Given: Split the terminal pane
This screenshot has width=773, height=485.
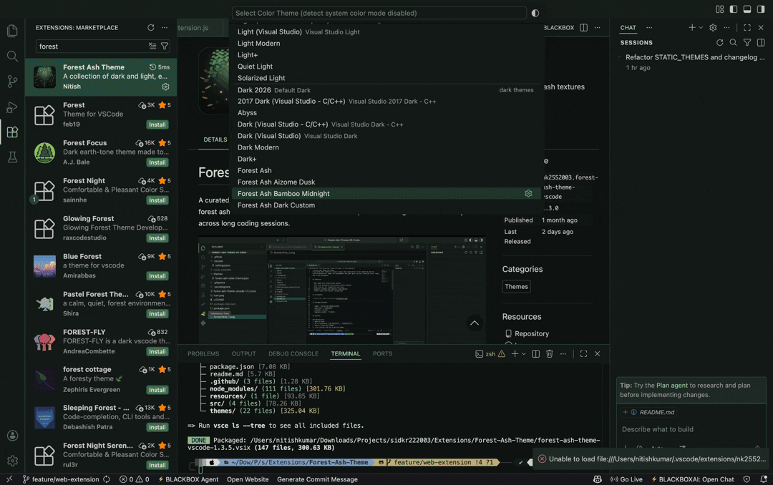Looking at the screenshot, I should (536, 354).
